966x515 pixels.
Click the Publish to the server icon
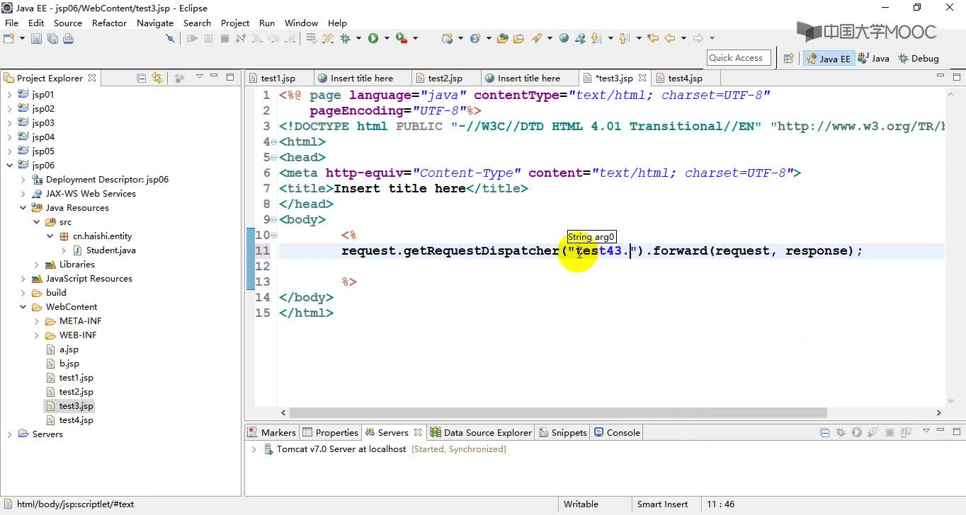906,432
